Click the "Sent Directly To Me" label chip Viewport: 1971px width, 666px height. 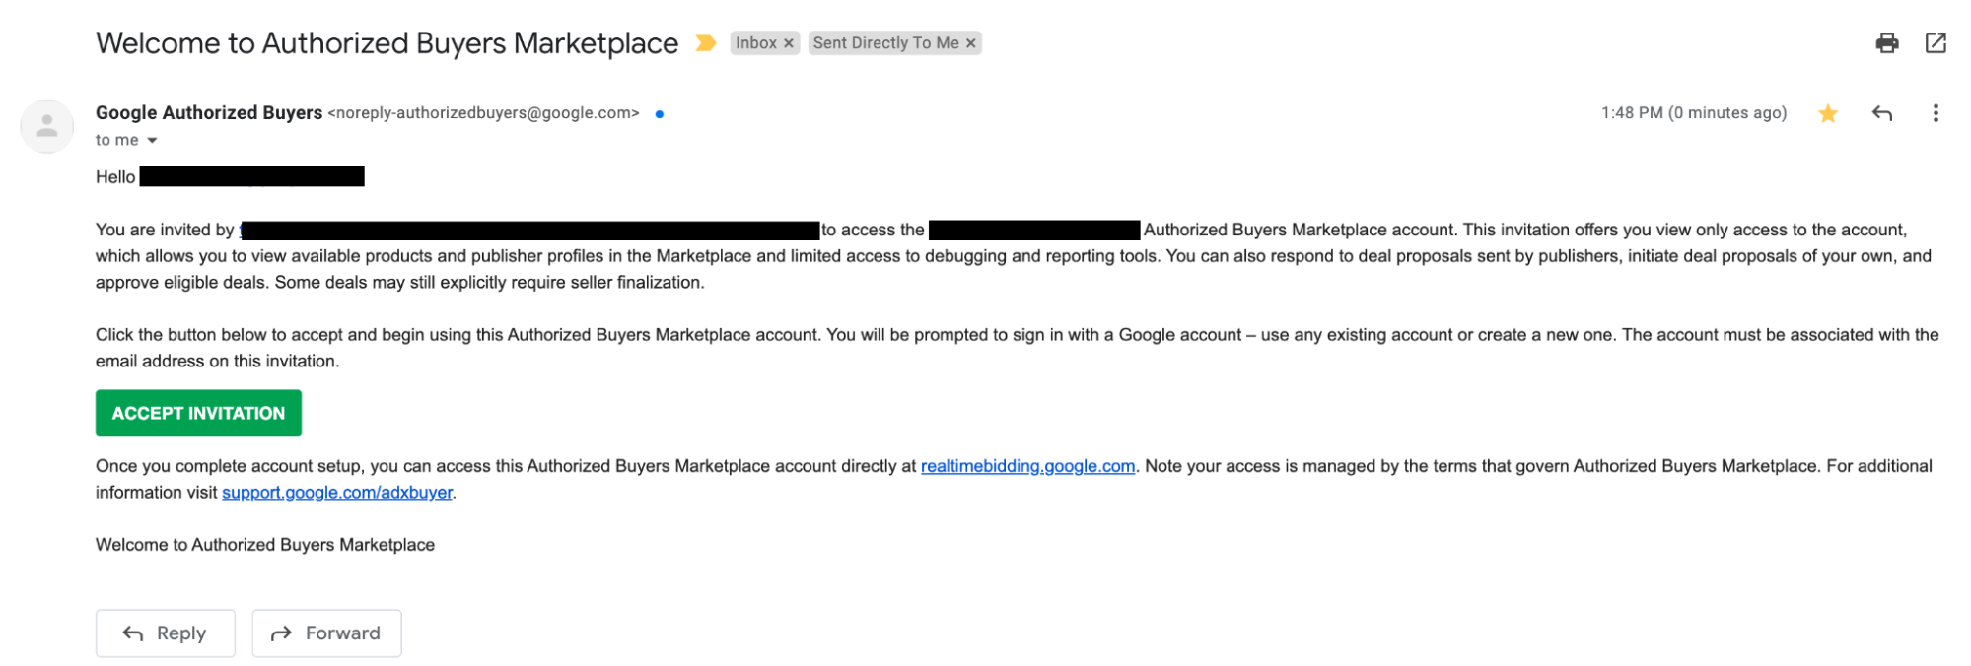tap(885, 43)
